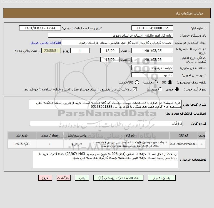Click the خروج exit button

45,178
